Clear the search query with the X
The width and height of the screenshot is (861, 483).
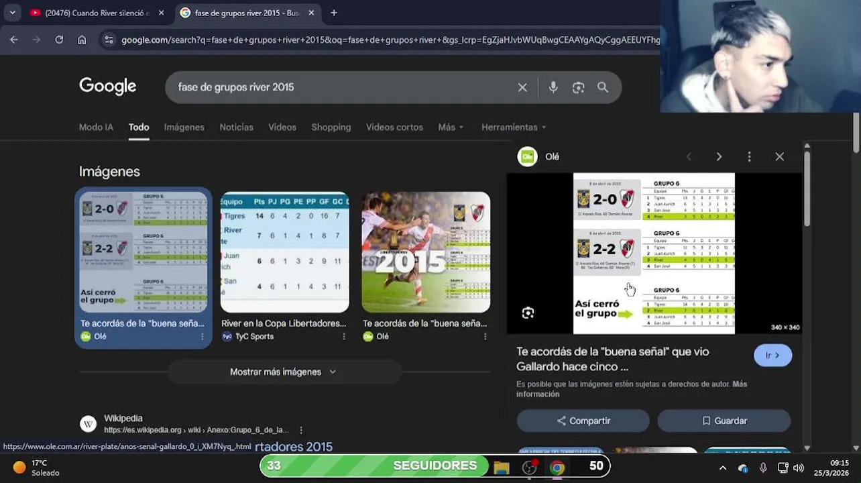coord(522,87)
